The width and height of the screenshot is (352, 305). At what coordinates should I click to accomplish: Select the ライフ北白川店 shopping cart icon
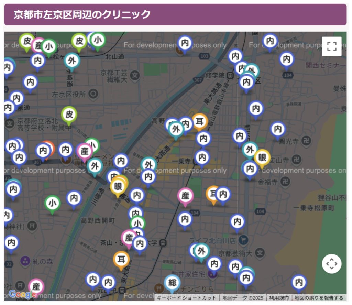(x=244, y=240)
